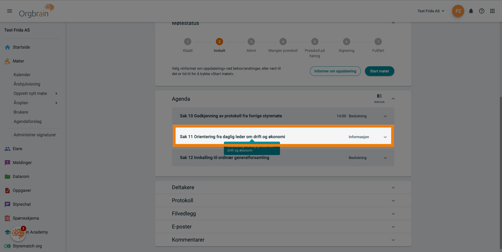Click Informer om oppdatering button
Viewport: 502px width, 252px height.
335,71
